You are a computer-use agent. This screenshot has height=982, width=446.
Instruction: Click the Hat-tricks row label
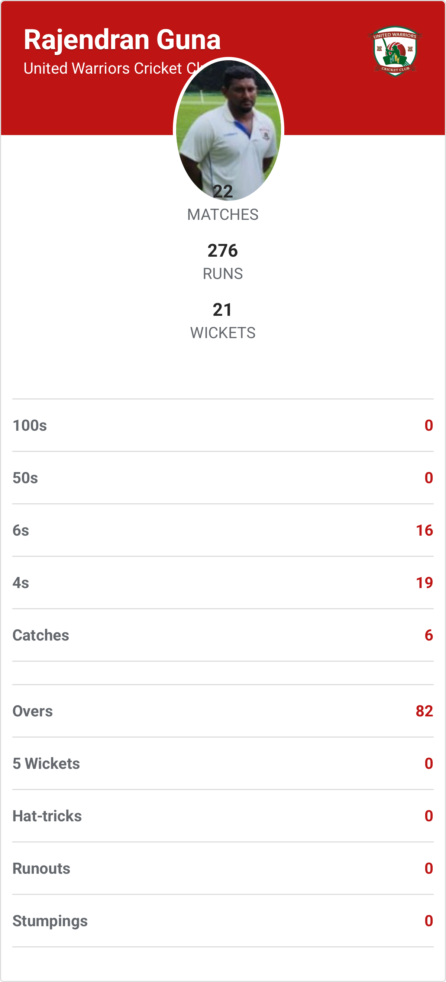coord(47,816)
